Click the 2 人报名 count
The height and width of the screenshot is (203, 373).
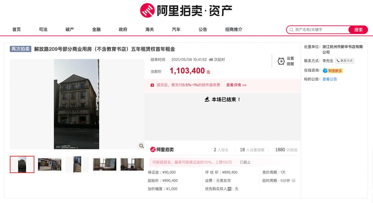(221, 150)
